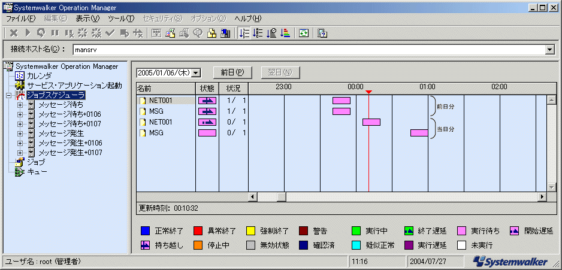
Task: Select the last MSG row showing 0/ 1
Action: point(166,133)
